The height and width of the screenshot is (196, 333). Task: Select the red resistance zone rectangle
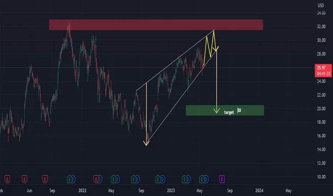click(156, 25)
